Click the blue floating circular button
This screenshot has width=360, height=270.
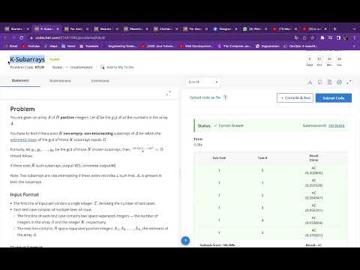pos(185,241)
